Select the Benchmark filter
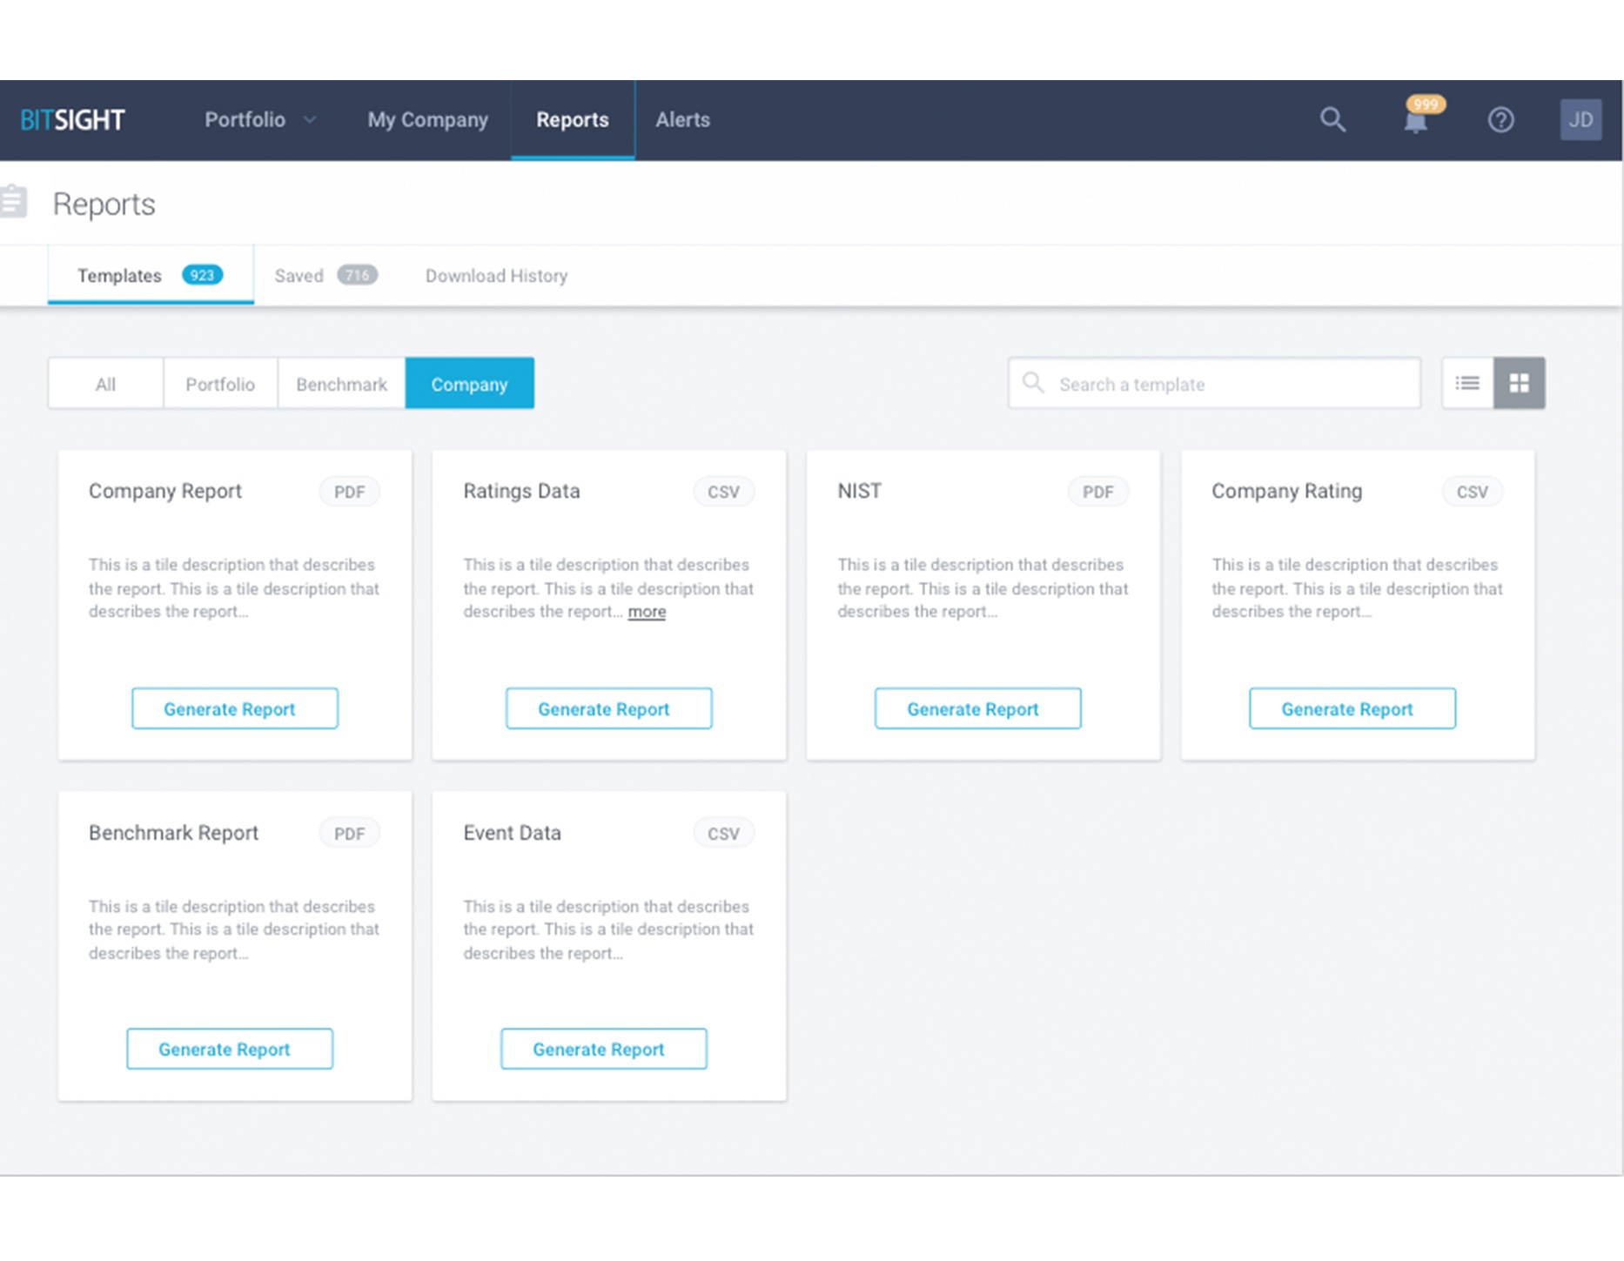Screen dimensions: 1624x1261 pos(341,384)
